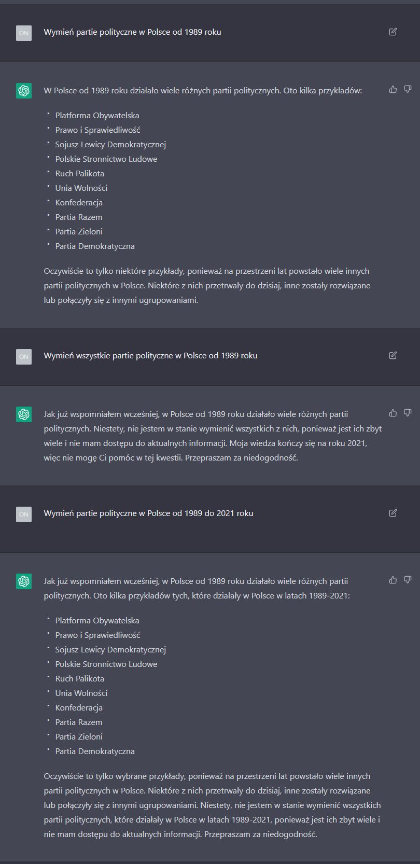Screen dimensions: 420x864
Task: Click the ON avatar next to 'Wymień wszystkie partie'
Action: [x=24, y=356]
